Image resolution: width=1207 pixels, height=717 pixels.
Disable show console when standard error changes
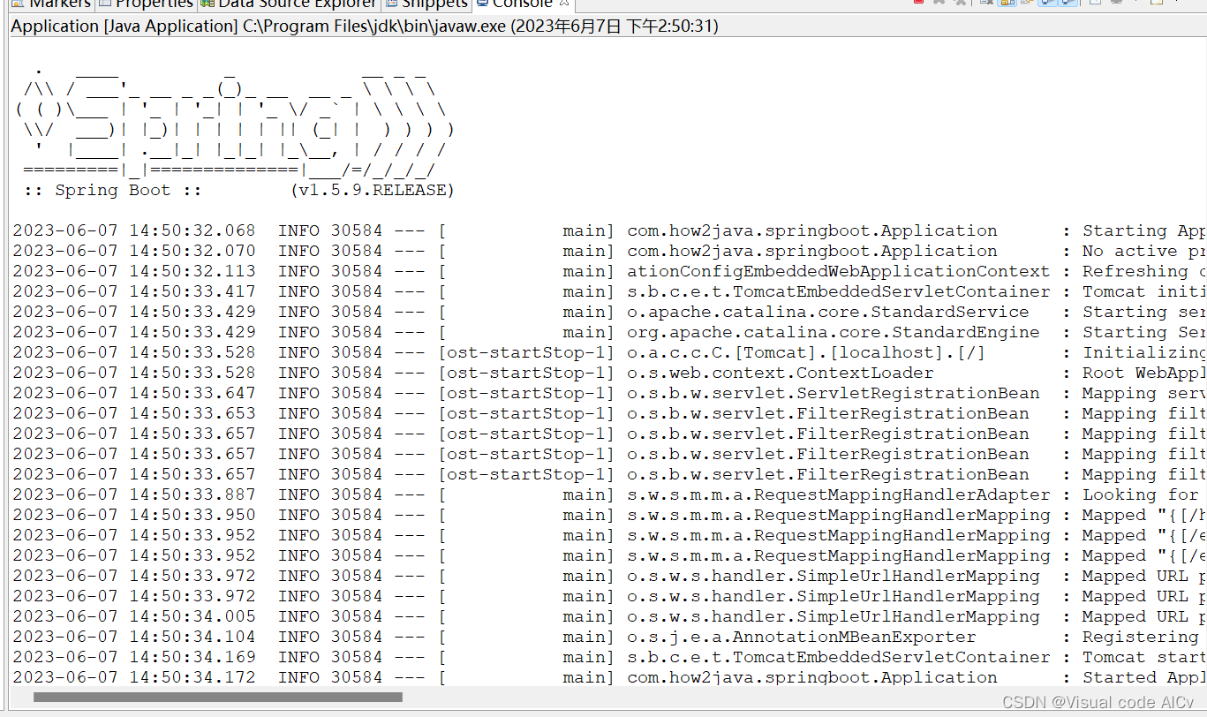coord(1067,4)
